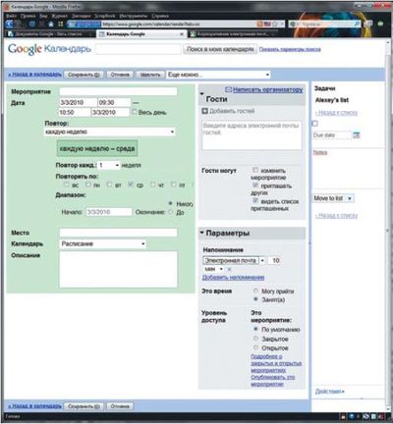Open the Повтор каждую неделю dropdown
This screenshot has width=393, height=424.
tap(109, 132)
